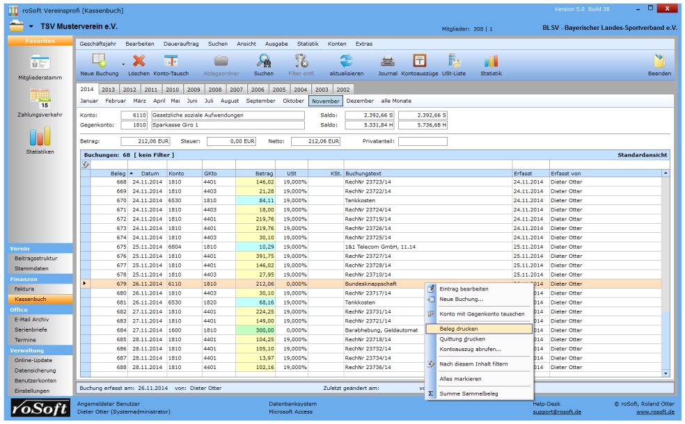This screenshot has height=424, width=685.
Task: Click the red Löschen delete icon
Action: pos(139,61)
